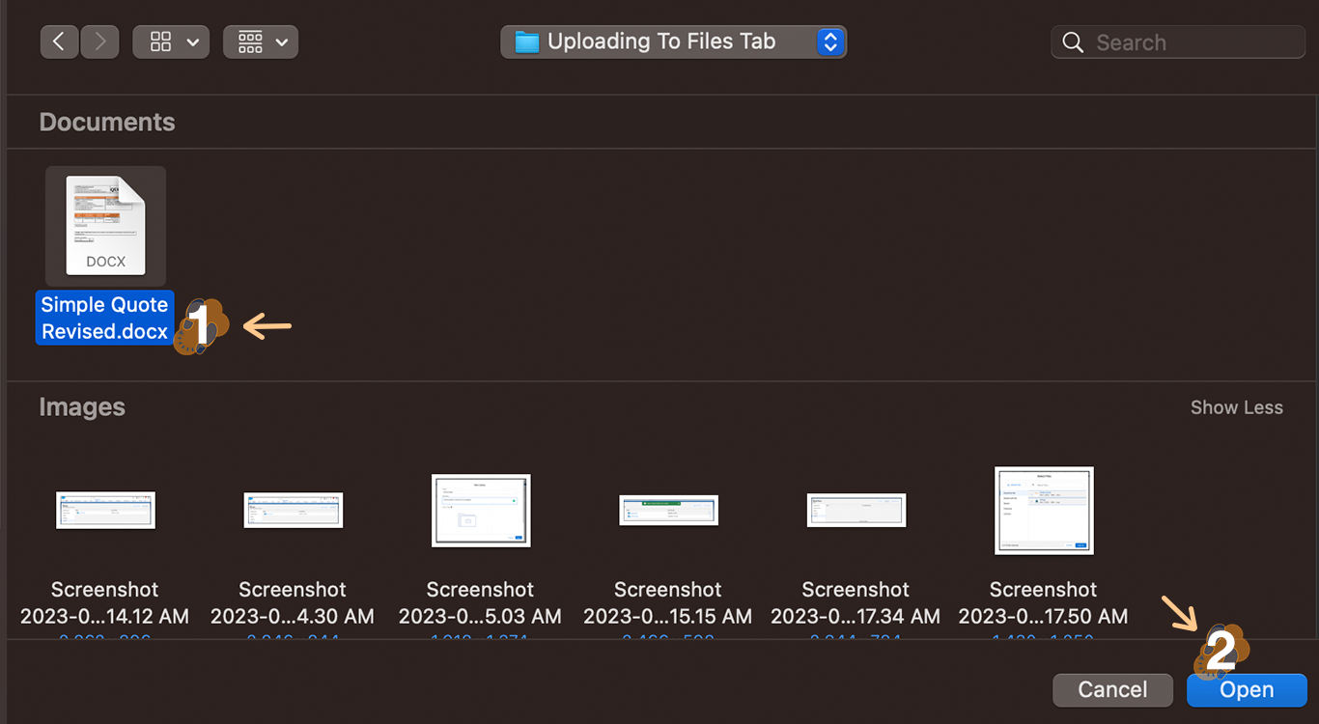
Task: Collapse images with Show Less
Action: 1236,407
